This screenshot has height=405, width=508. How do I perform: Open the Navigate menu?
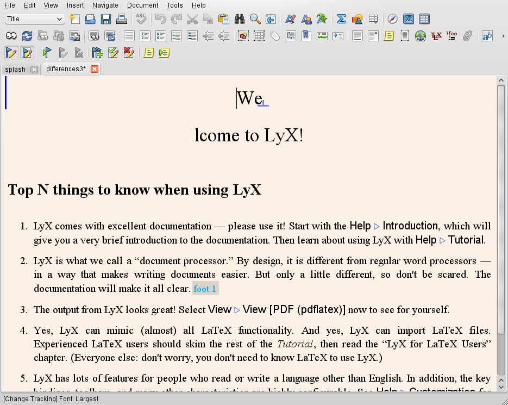105,5
